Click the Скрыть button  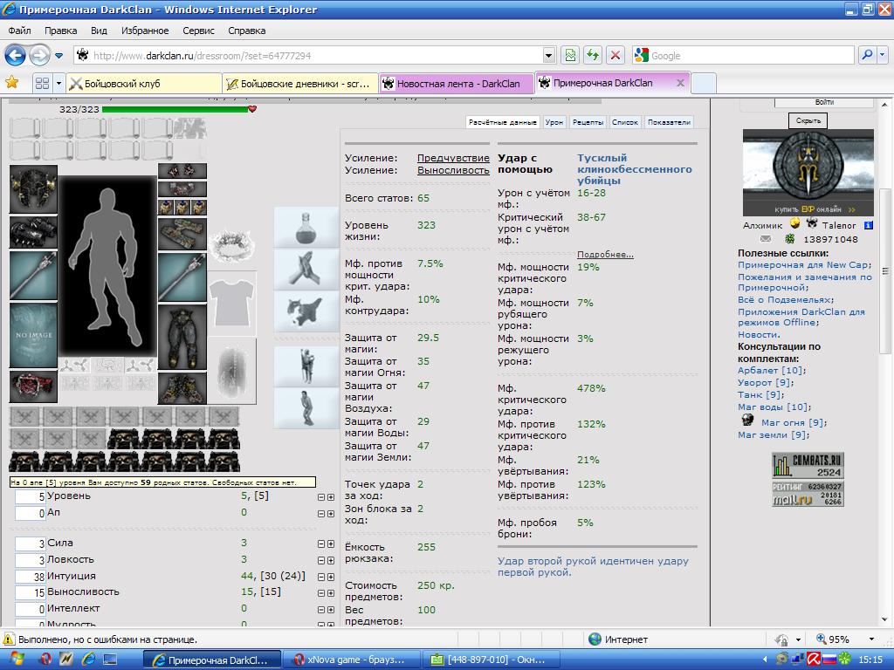click(808, 120)
